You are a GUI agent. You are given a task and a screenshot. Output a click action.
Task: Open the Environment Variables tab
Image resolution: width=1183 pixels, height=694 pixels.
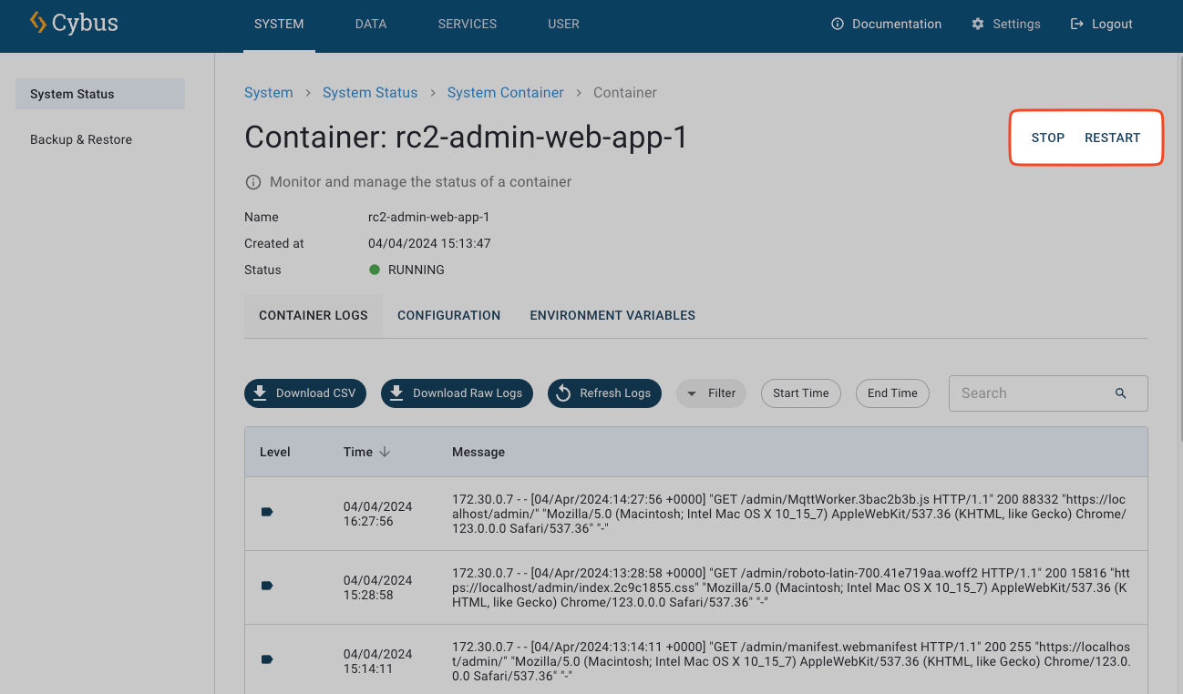(612, 315)
